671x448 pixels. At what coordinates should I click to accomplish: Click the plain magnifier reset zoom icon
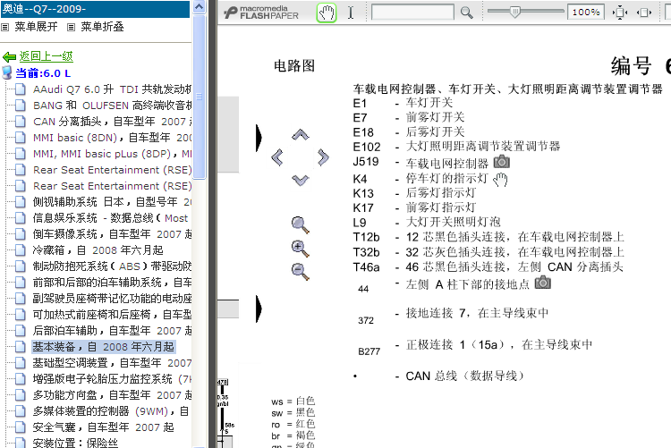coord(301,225)
